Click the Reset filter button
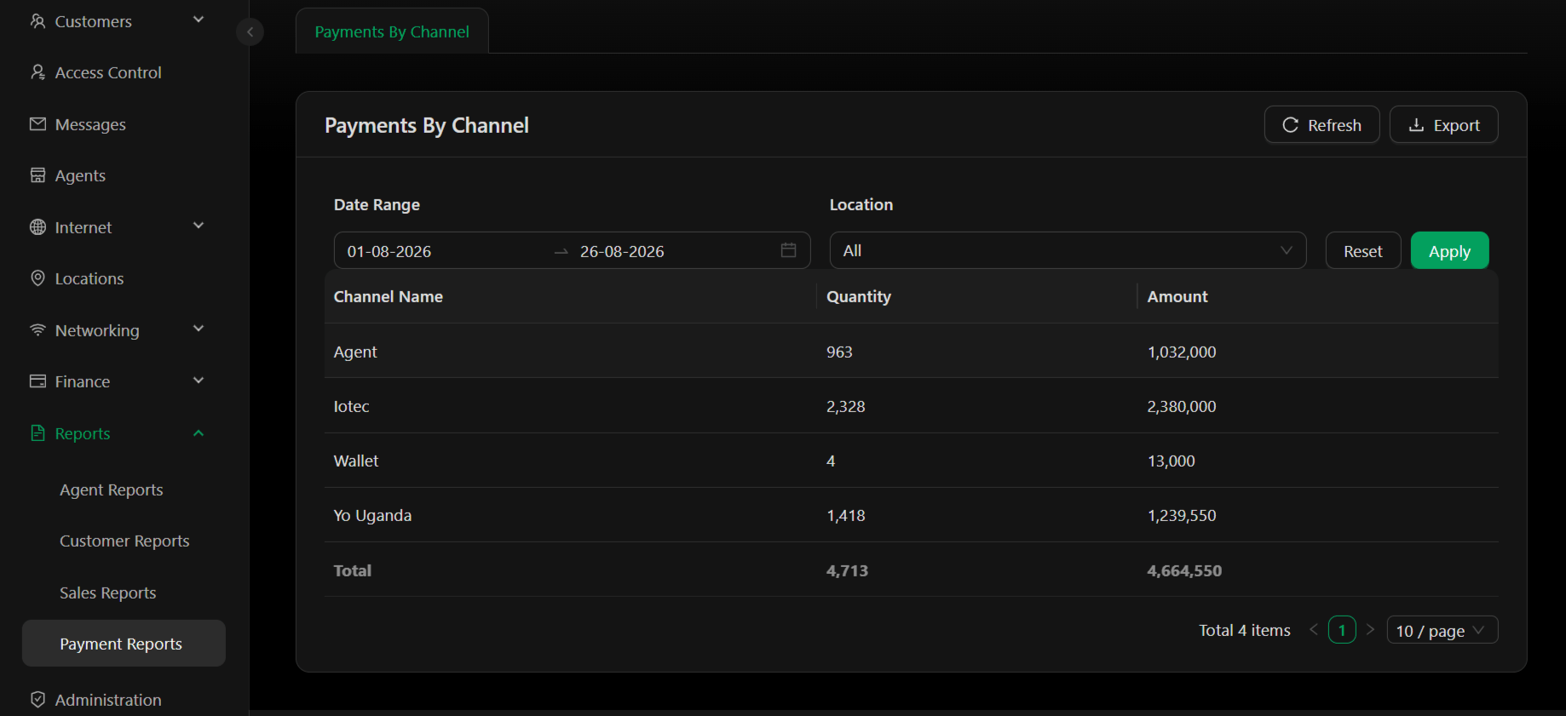1566x716 pixels. [x=1362, y=251]
